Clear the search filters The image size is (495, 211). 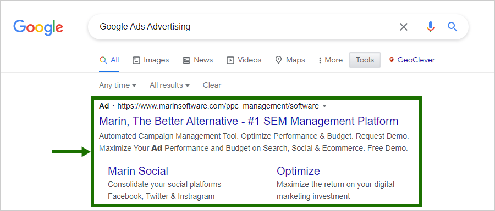(212, 85)
